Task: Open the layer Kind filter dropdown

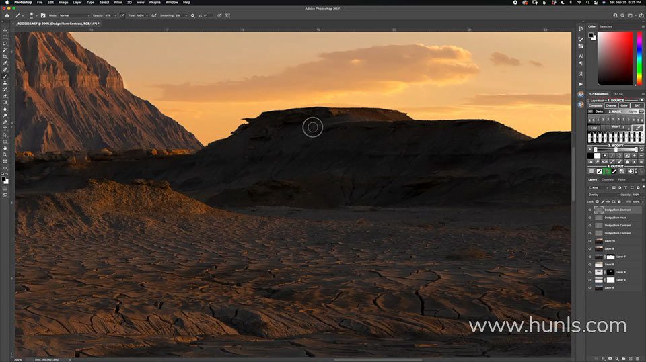Action: coord(599,187)
